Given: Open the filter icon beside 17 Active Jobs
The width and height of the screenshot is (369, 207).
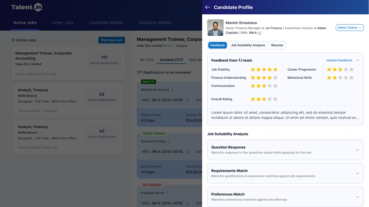Looking at the screenshot, I should pyautogui.click(x=83, y=40).
